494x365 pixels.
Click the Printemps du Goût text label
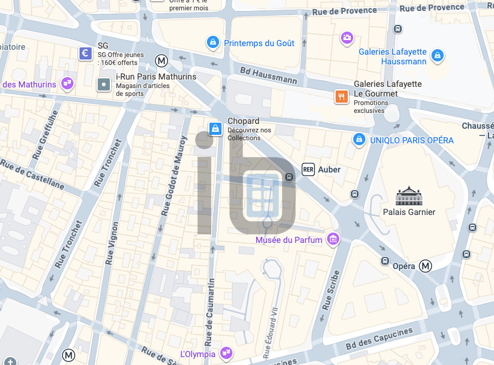click(x=259, y=43)
